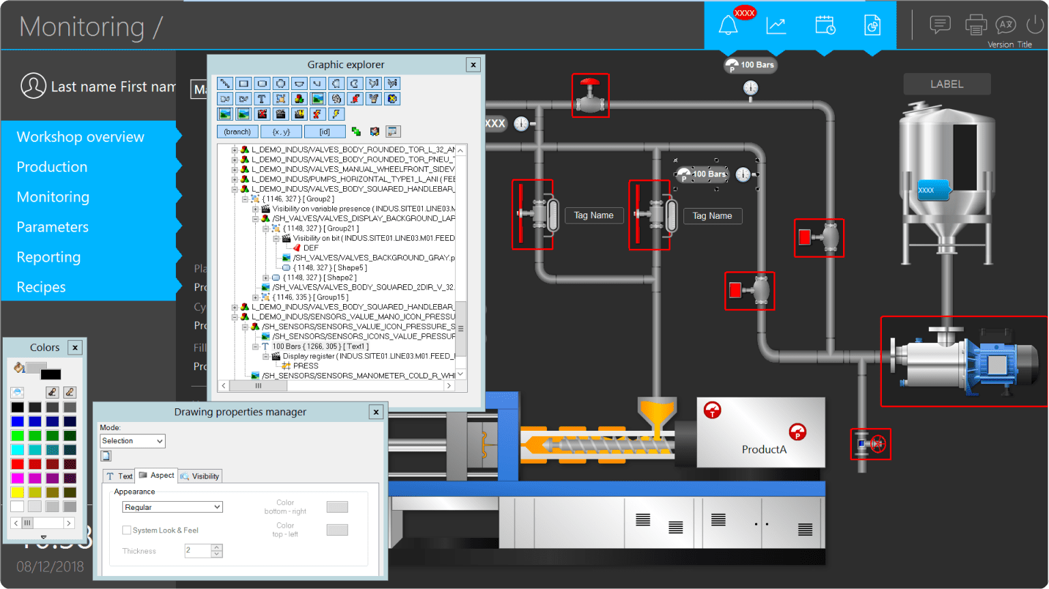This screenshot has width=1049, height=589.
Task: Enable System Look & Feel checkbox
Action: [x=127, y=530]
